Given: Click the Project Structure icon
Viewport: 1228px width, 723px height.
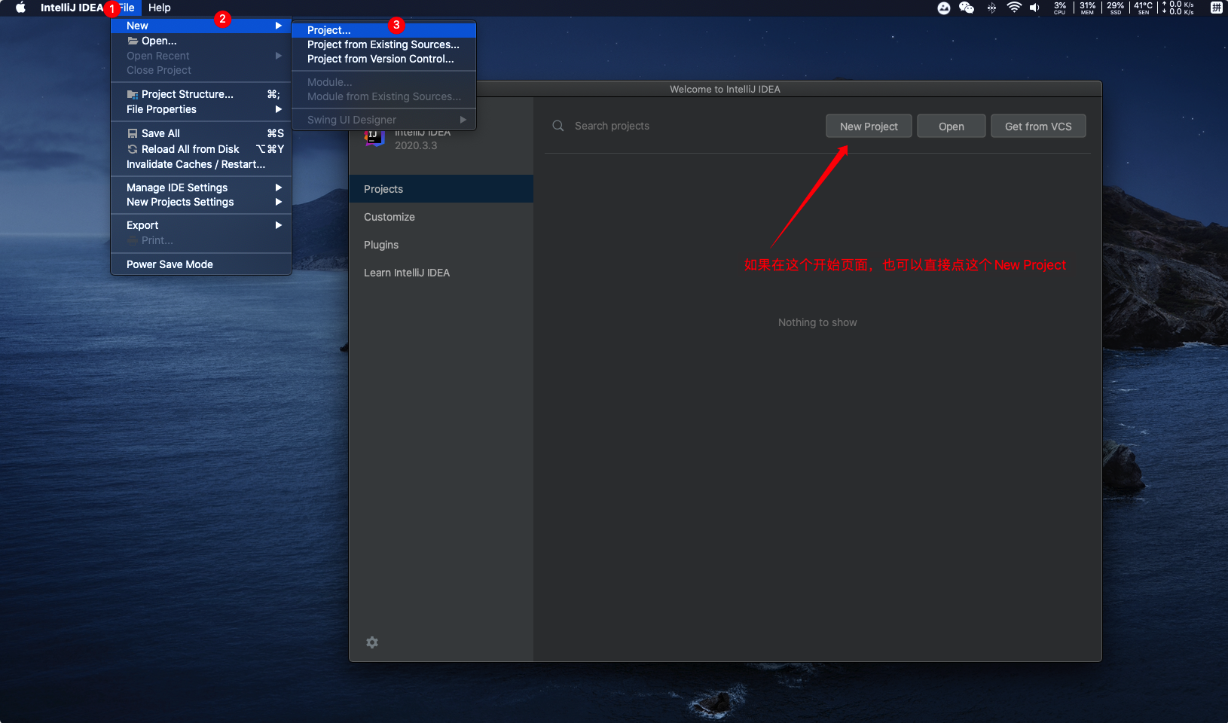Looking at the screenshot, I should [133, 94].
